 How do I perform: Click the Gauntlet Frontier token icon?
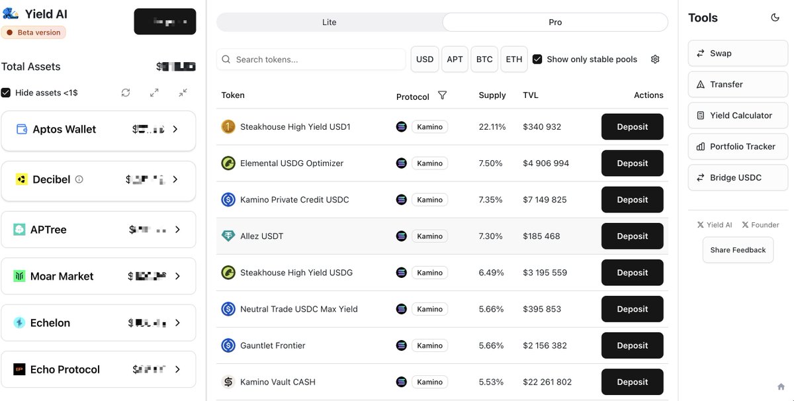pyautogui.click(x=228, y=345)
